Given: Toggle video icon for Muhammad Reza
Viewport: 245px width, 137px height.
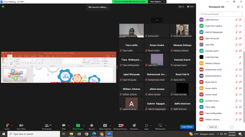Looking at the screenshot, I should (x=240, y=76).
